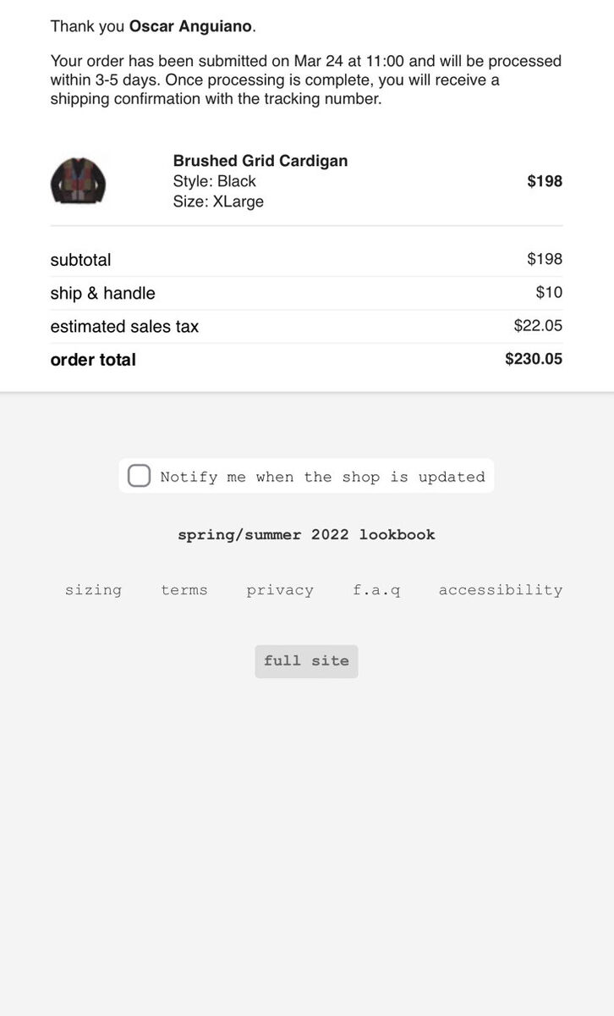614x1016 pixels.
Task: Click the customer name Oscar Anguiano
Action: click(190, 26)
